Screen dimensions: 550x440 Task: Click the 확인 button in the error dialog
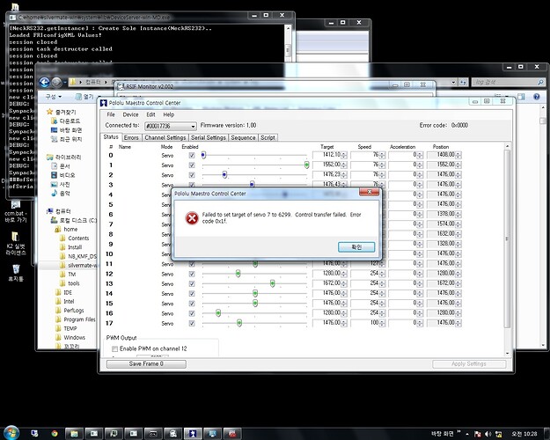click(356, 246)
